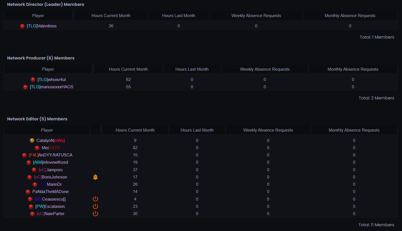Open the MarinDr player profile
The width and height of the screenshot is (402, 231).
coord(50,184)
